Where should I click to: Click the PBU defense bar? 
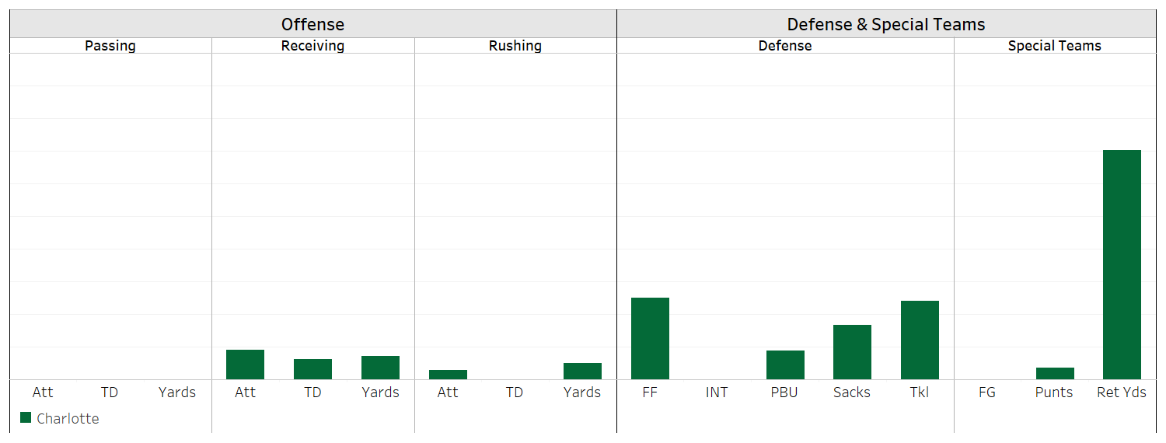(785, 365)
